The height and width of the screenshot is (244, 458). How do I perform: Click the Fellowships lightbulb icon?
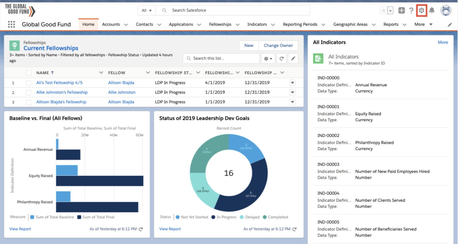point(15,45)
